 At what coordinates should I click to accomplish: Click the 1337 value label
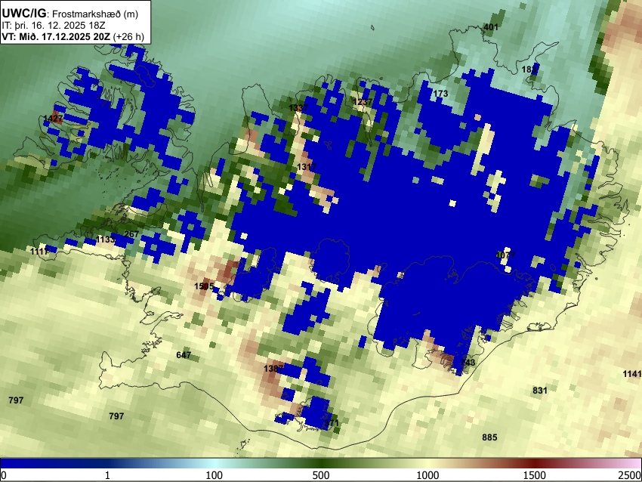coord(298,108)
